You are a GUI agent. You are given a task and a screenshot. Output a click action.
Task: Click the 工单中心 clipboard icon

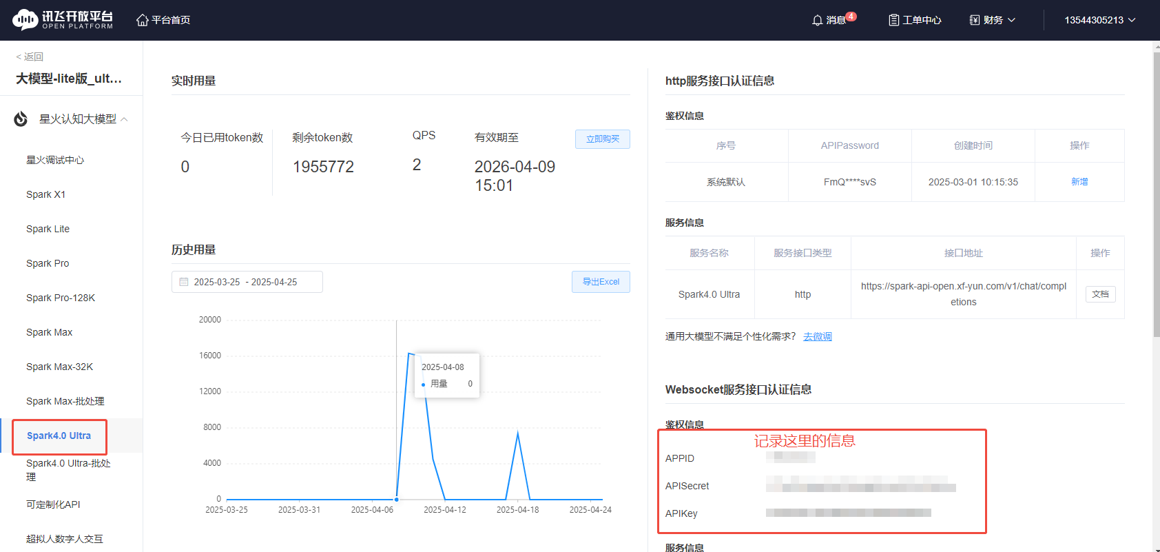coord(894,20)
